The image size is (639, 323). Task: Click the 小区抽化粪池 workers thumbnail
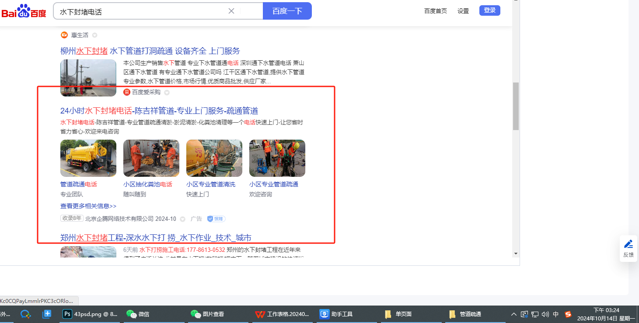tap(151, 158)
